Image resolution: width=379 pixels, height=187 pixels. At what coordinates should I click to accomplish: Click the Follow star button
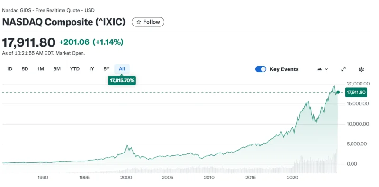tap(148, 22)
